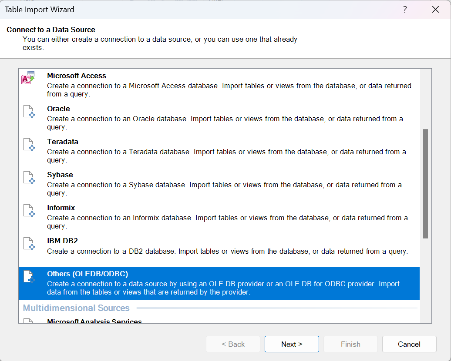Click the Oracle data source icon
Image resolution: width=451 pixels, height=361 pixels.
point(29,112)
